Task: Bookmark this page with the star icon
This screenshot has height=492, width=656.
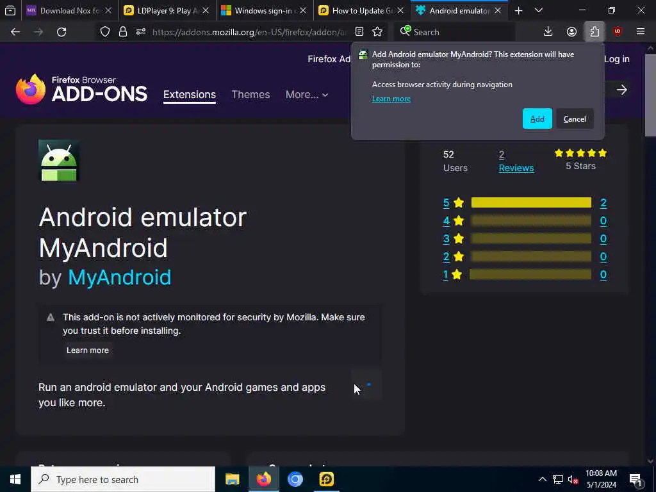Action: tap(377, 32)
